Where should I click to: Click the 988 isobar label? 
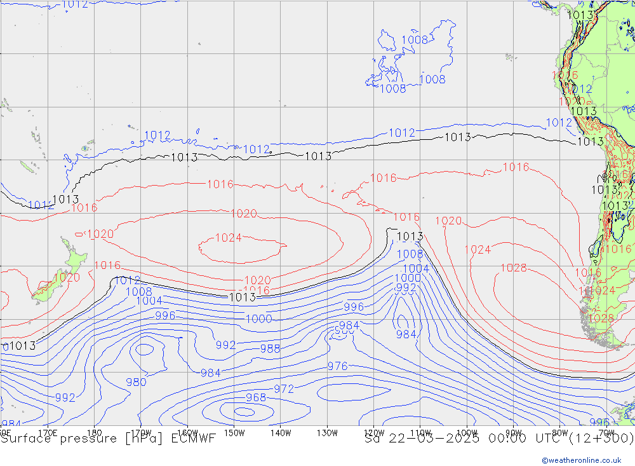click(x=270, y=349)
